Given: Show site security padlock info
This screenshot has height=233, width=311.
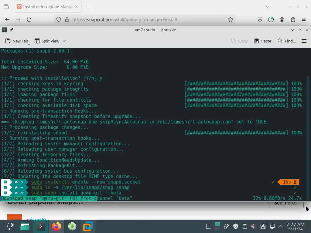Looking at the screenshot, I should click(x=67, y=20).
